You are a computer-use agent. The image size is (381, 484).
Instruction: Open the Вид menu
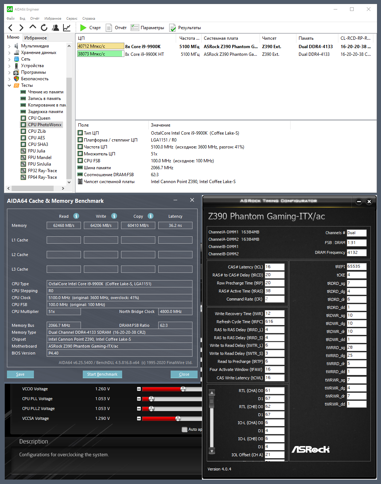point(22,18)
